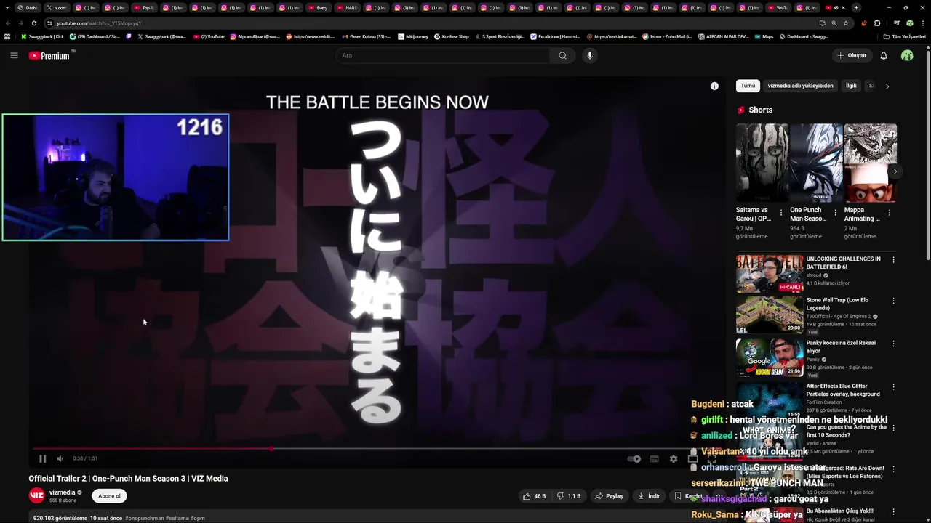The image size is (931, 523).
Task: Open player settings gear
Action: 674,458
